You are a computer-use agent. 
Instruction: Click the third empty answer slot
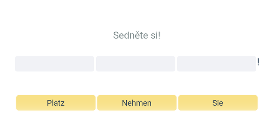(x=216, y=64)
